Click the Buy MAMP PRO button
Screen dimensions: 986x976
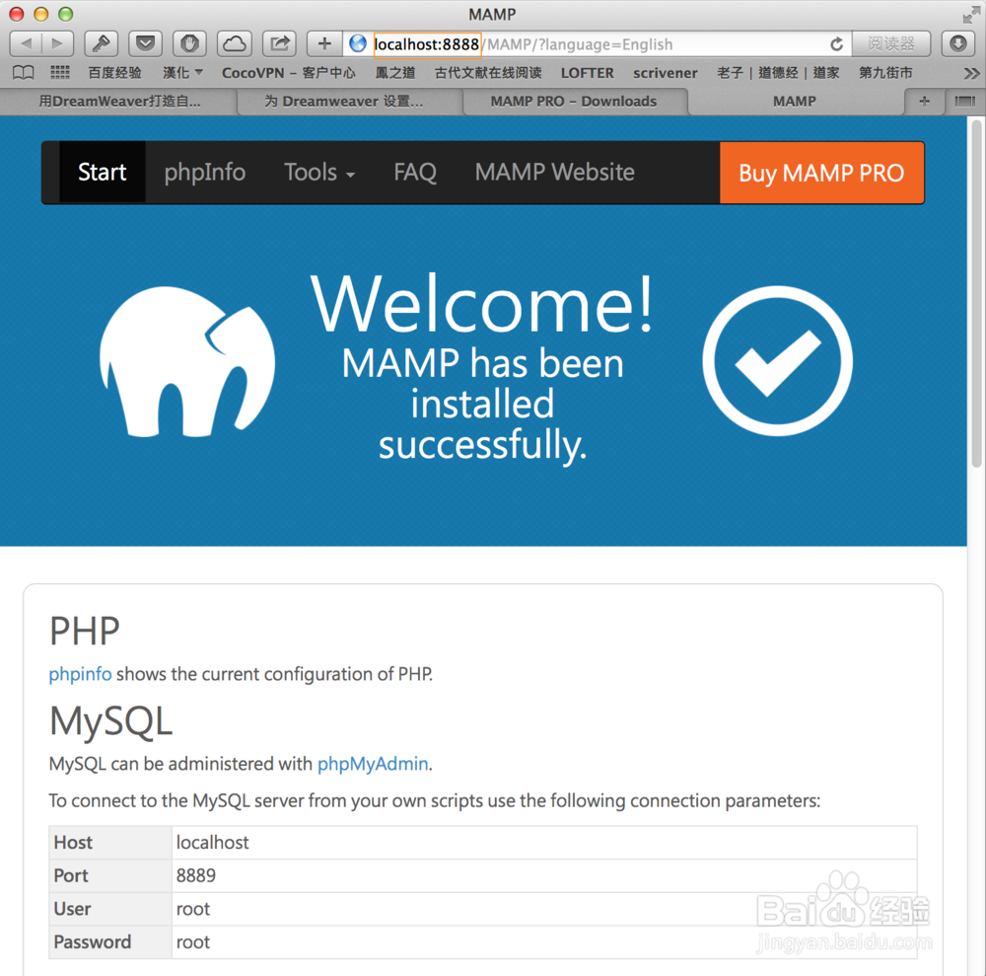point(821,173)
